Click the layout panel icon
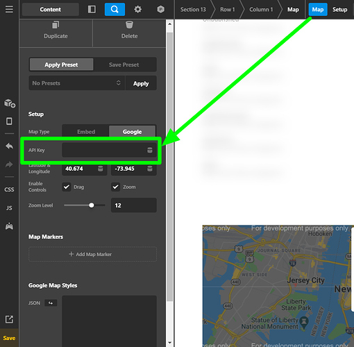 [x=92, y=9]
